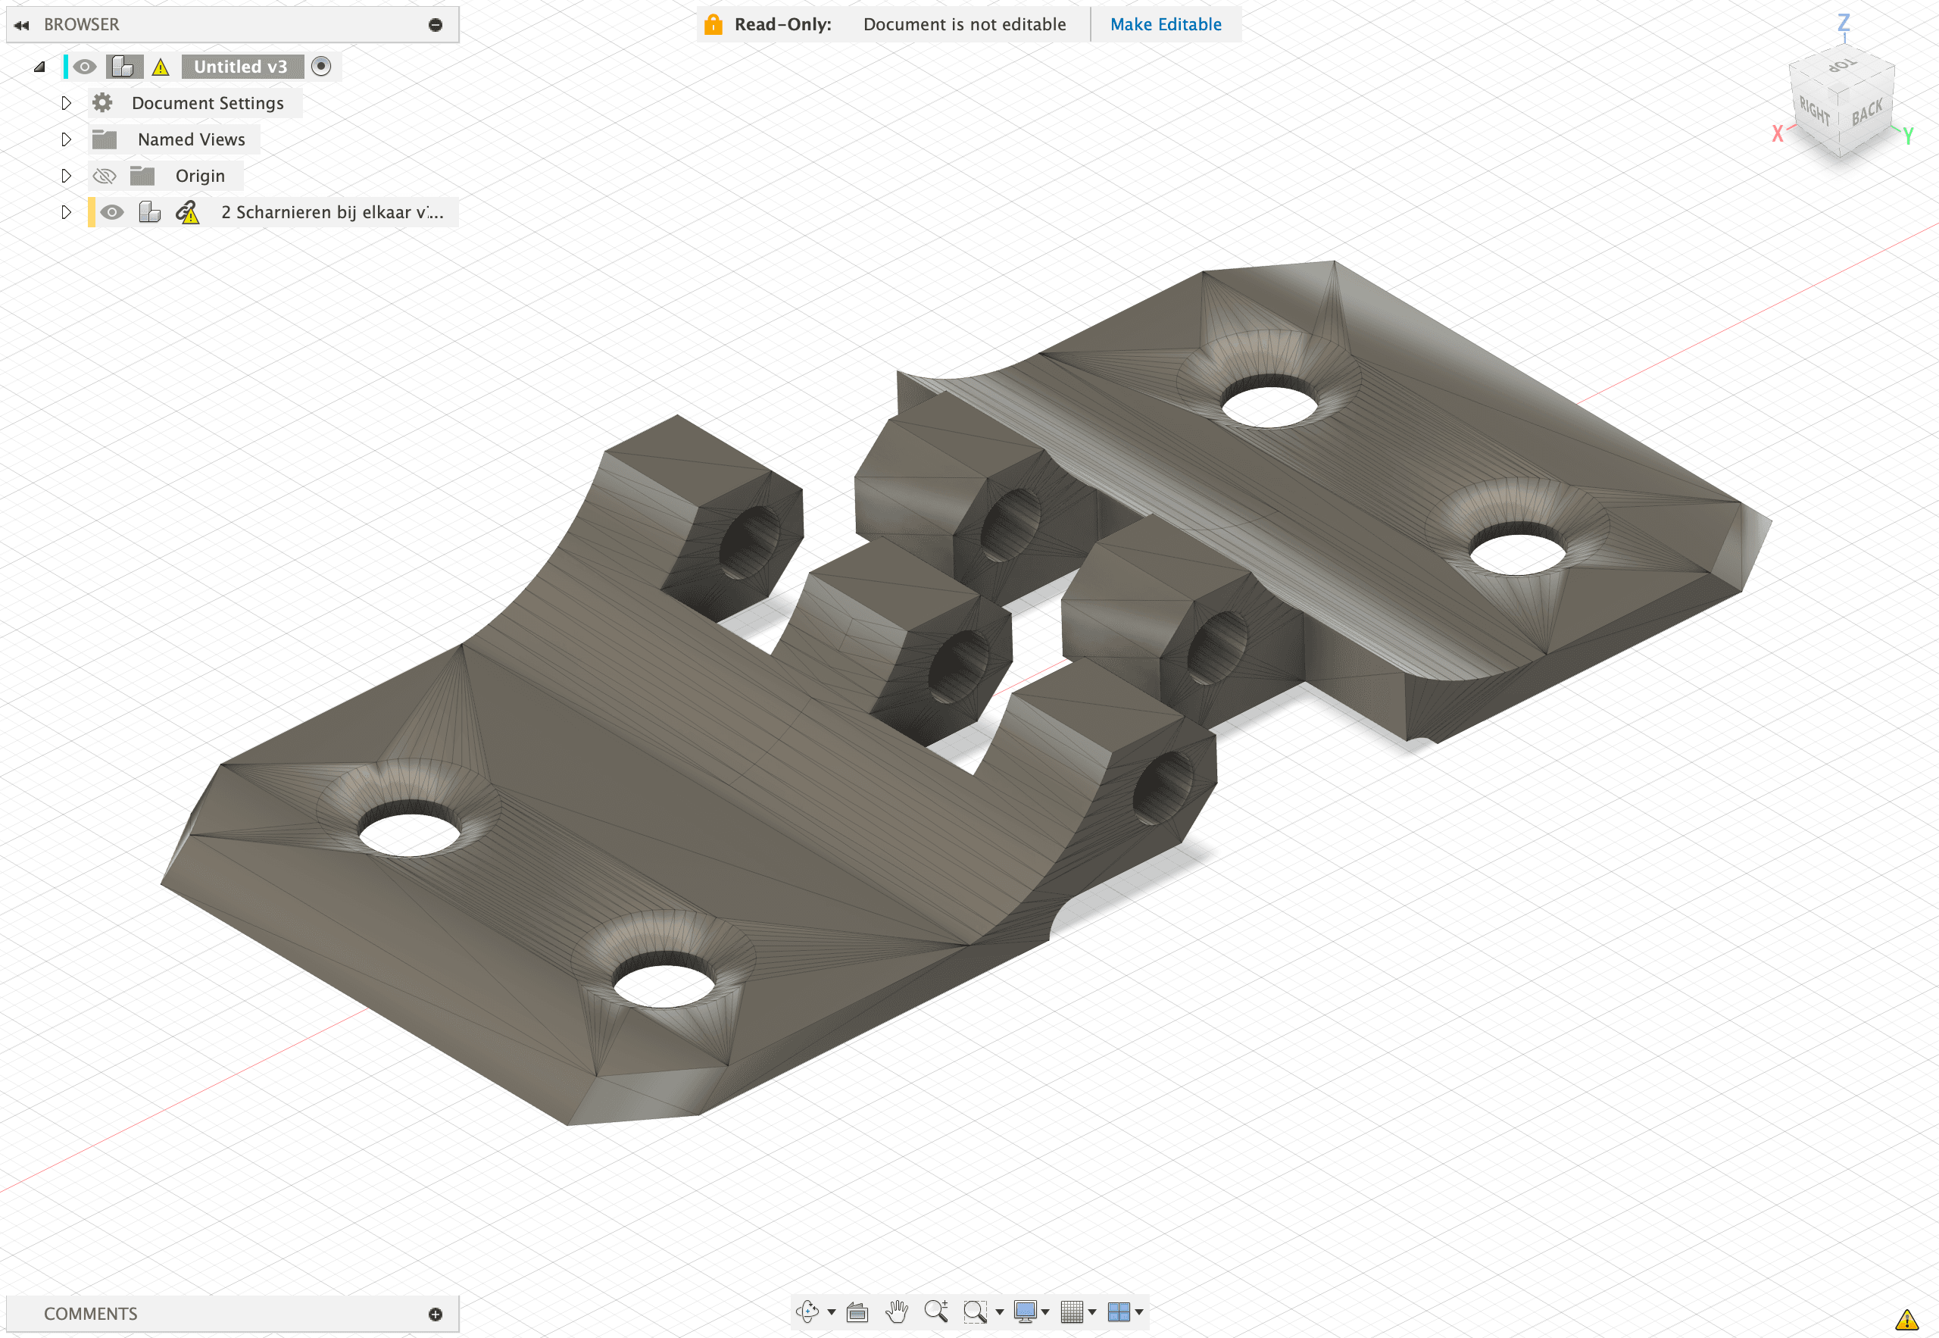Show the hidden Origin folder
Image resolution: width=1939 pixels, height=1338 pixels.
(104, 176)
